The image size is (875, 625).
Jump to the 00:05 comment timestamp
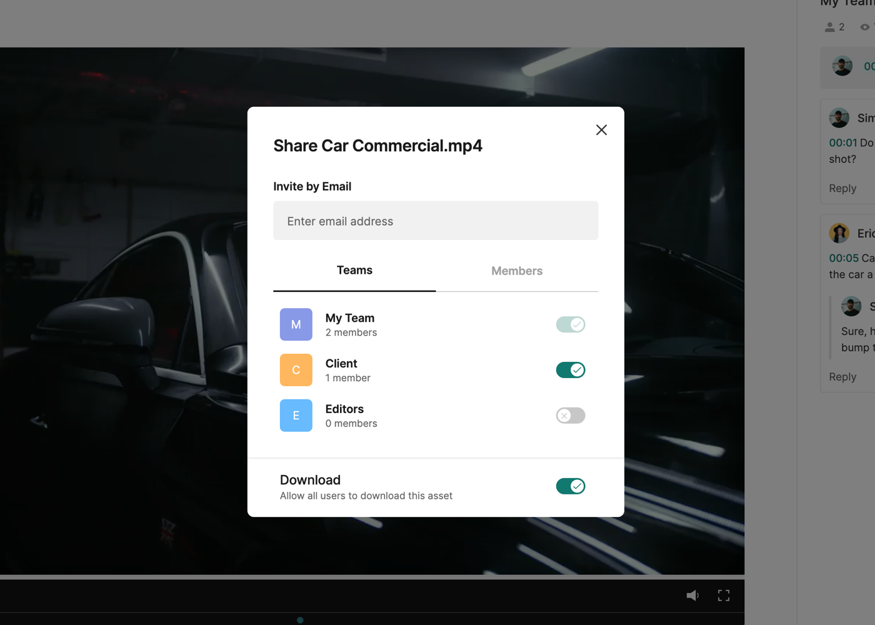(x=843, y=258)
